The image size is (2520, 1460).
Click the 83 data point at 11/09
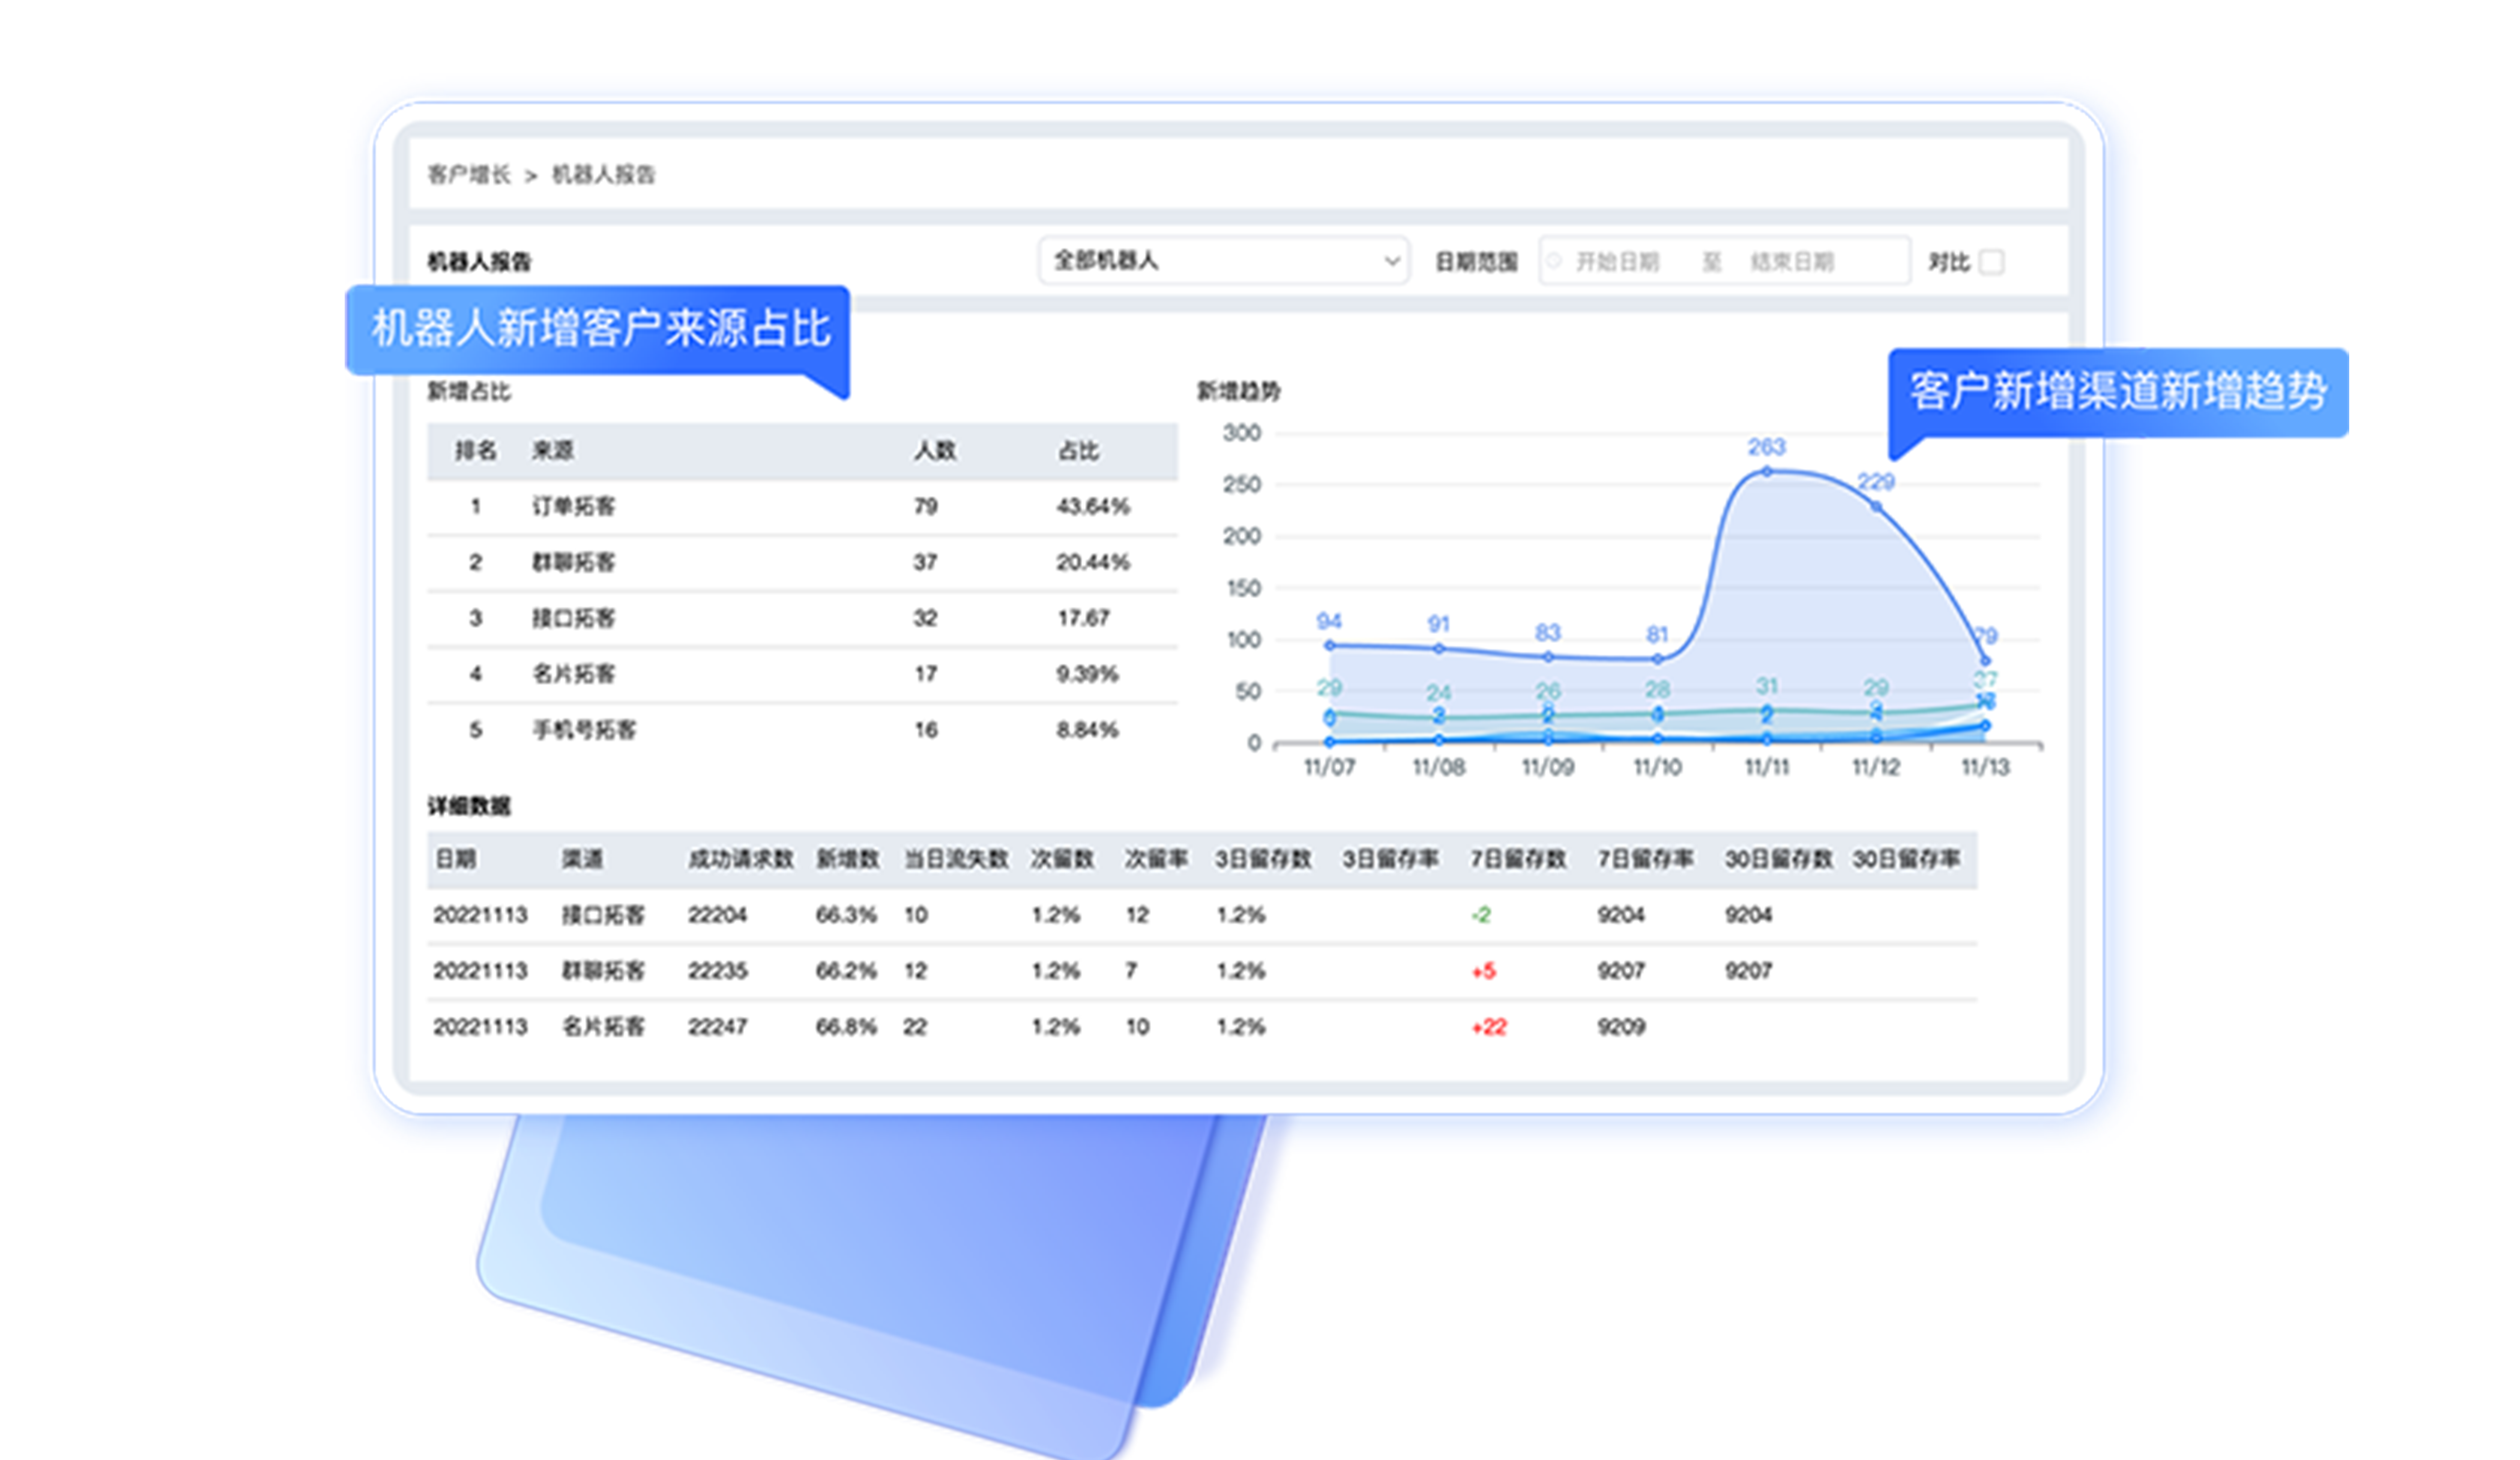[1548, 657]
